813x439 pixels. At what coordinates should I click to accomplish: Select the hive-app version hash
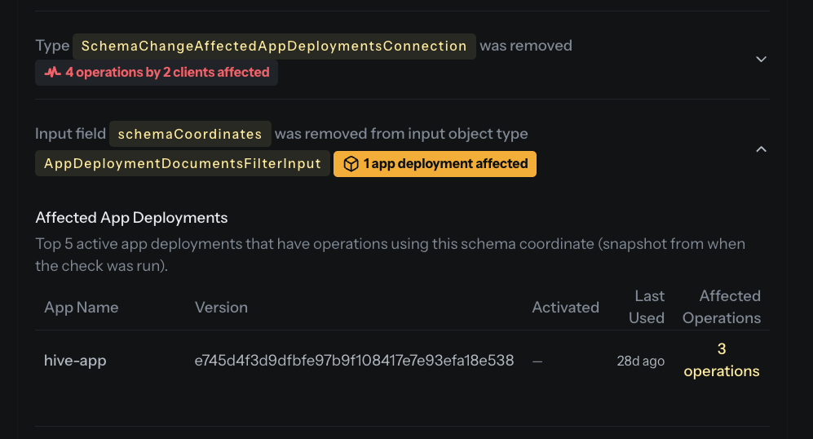(354, 361)
